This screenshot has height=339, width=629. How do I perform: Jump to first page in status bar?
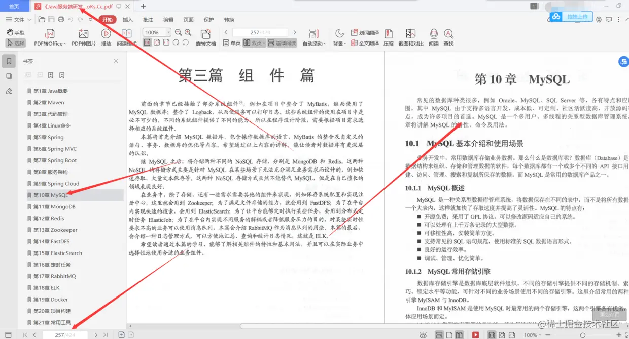point(25,335)
